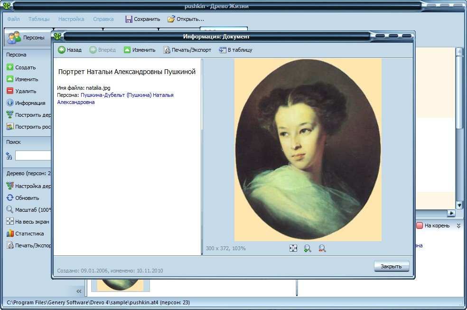Click the Save floppy disk icon
The width and height of the screenshot is (467, 310).
tap(129, 19)
